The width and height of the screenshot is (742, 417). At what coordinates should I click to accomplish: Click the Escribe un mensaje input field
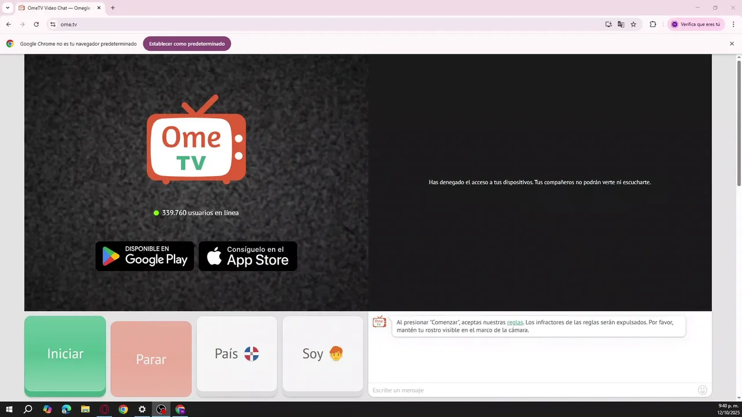coord(532,390)
